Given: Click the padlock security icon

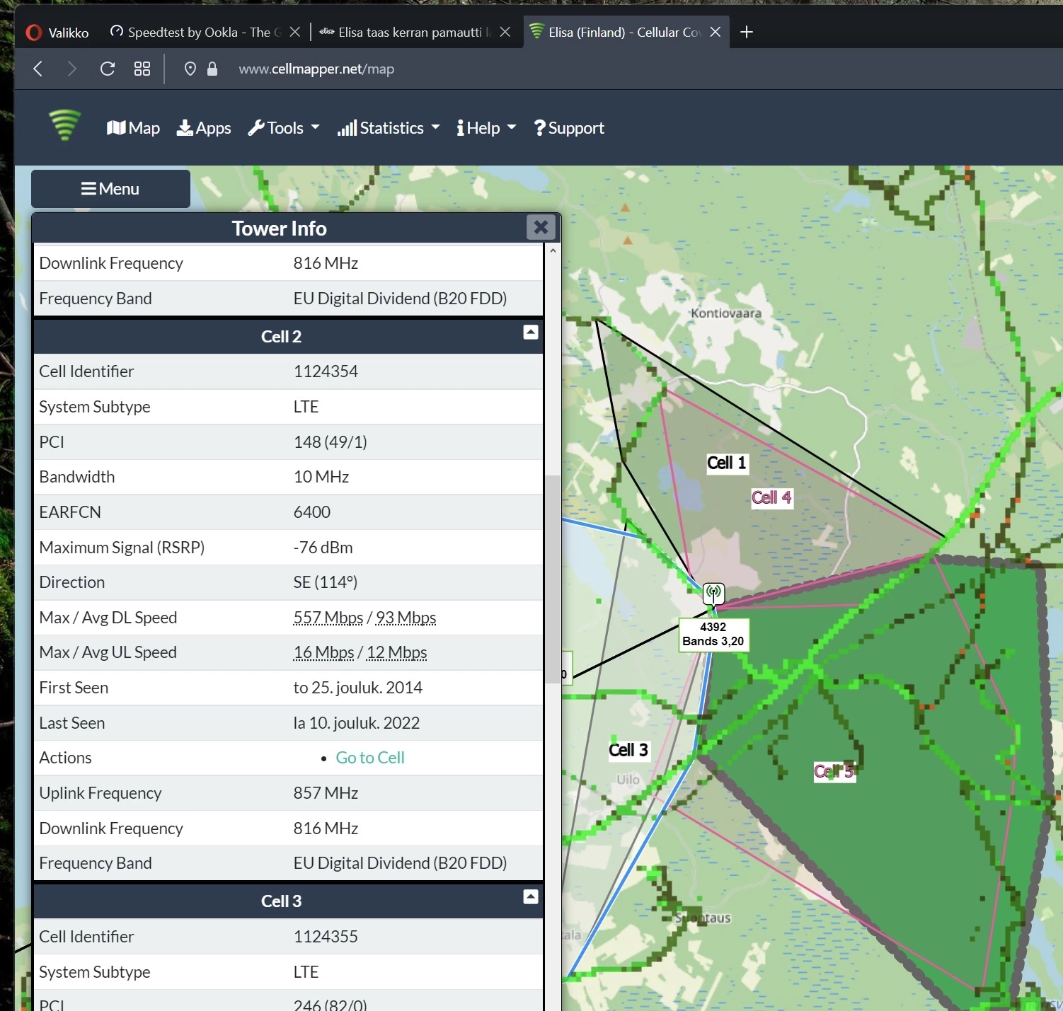Looking at the screenshot, I should (212, 69).
